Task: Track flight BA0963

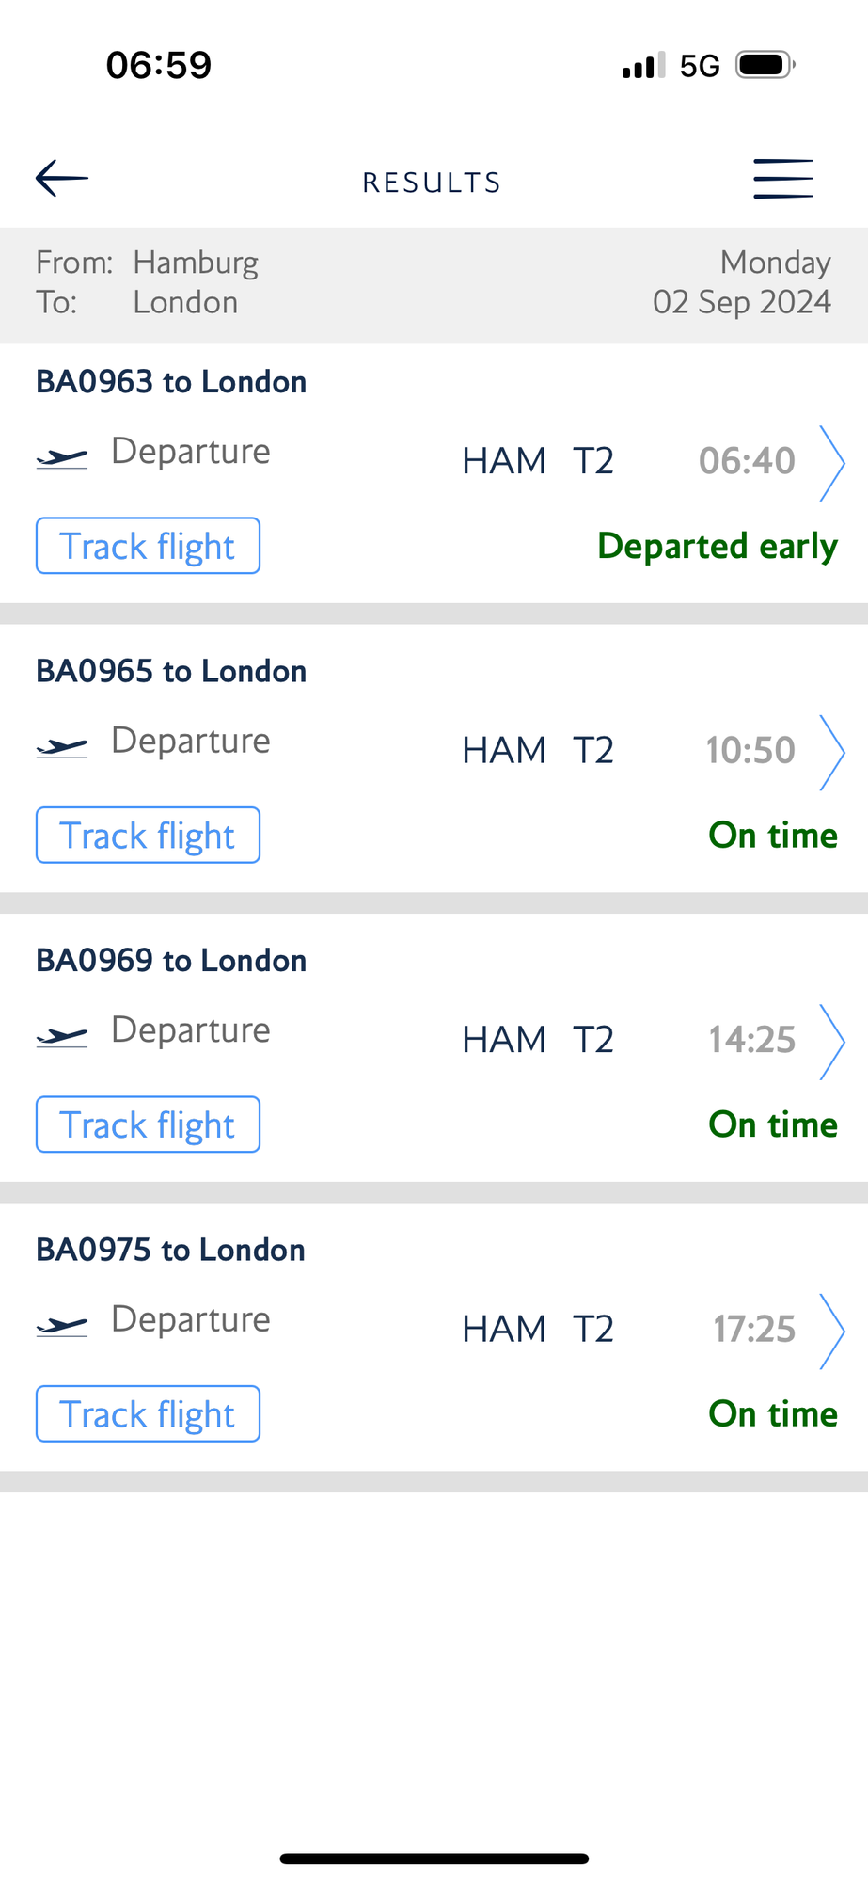Action: [148, 546]
